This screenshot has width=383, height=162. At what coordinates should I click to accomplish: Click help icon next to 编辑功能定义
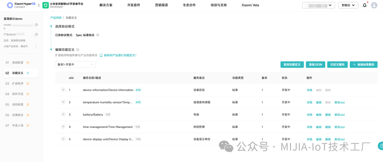pos(78,49)
